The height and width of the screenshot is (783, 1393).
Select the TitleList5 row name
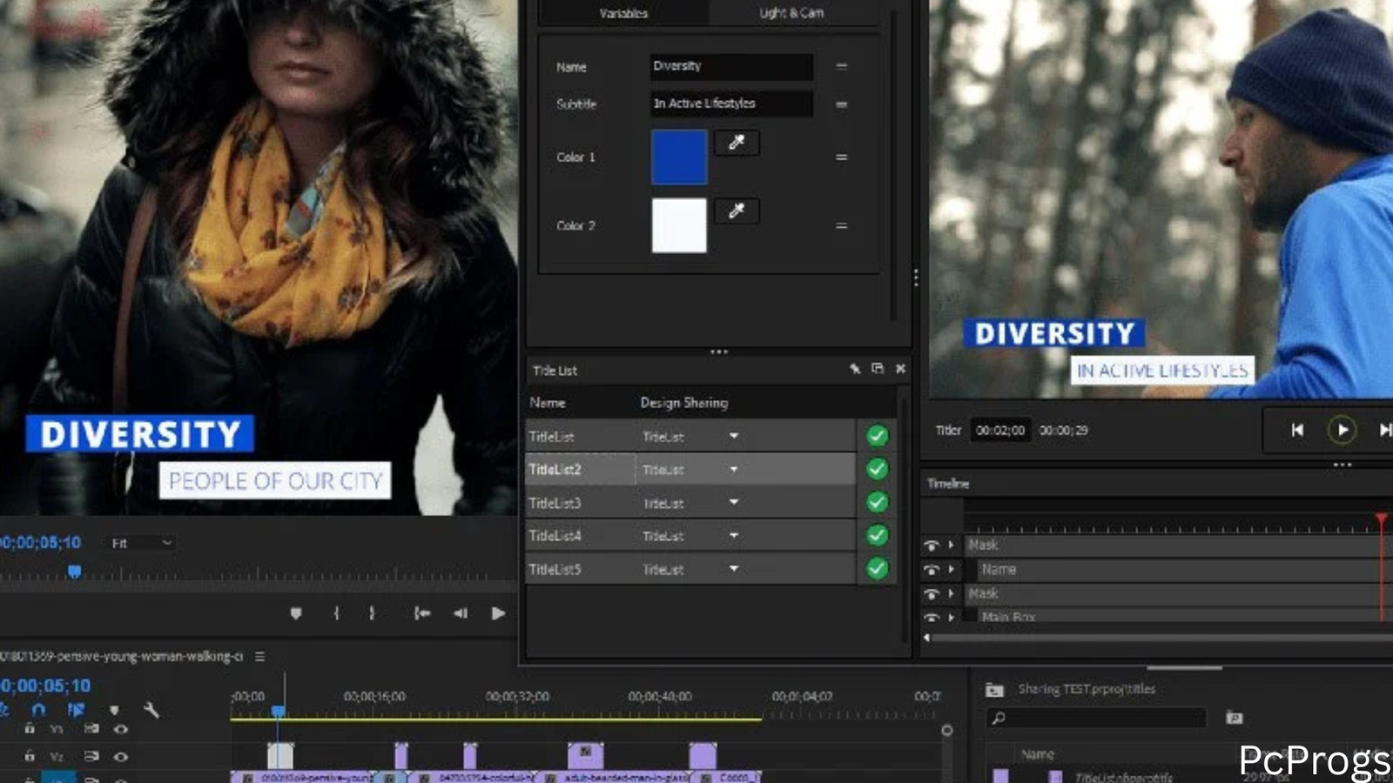pyautogui.click(x=555, y=570)
